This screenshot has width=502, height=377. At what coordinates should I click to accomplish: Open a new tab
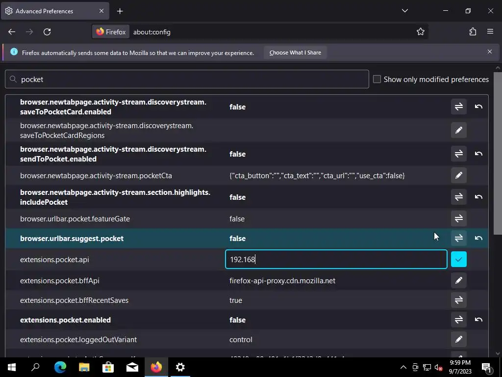120,11
